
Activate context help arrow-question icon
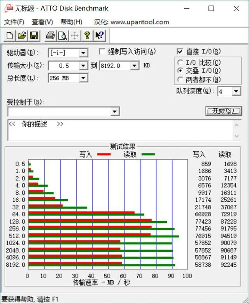tap(100, 36)
